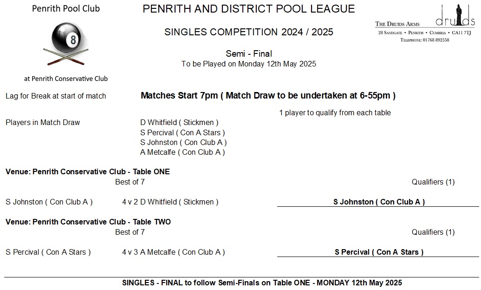Click the Singles Final footer note

262,283
